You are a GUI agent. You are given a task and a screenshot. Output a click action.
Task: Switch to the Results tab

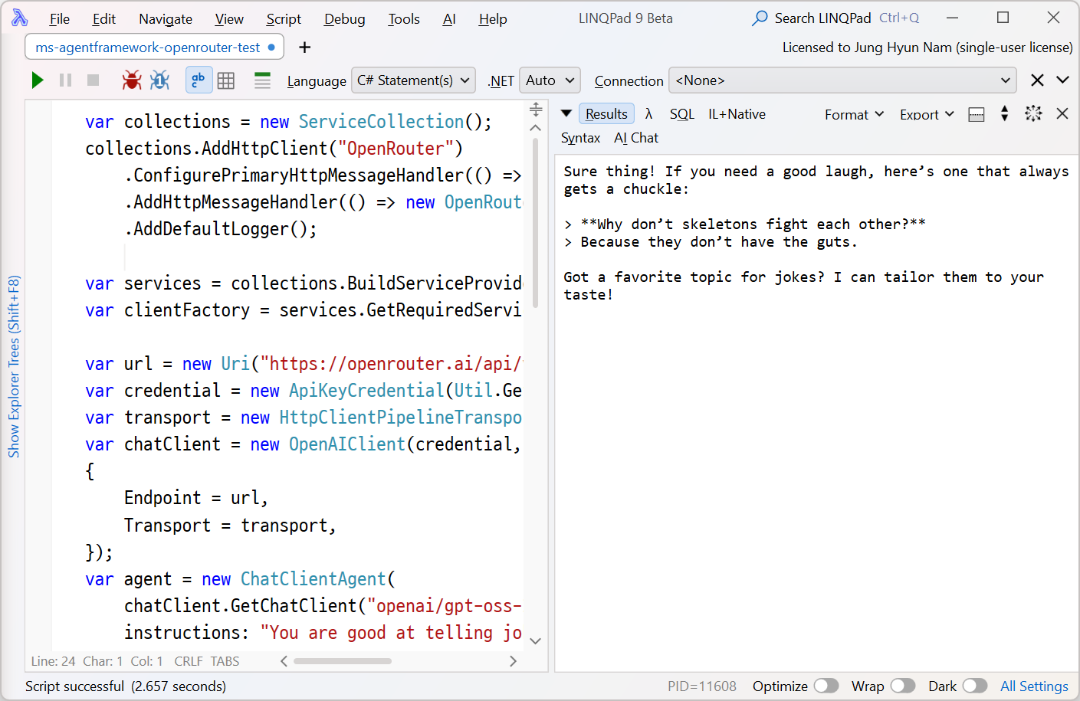[606, 114]
